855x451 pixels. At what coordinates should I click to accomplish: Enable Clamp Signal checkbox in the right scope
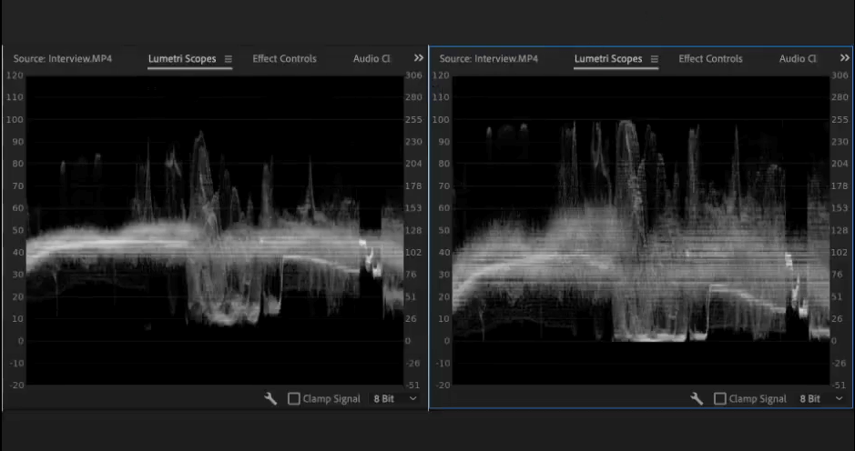[720, 399]
